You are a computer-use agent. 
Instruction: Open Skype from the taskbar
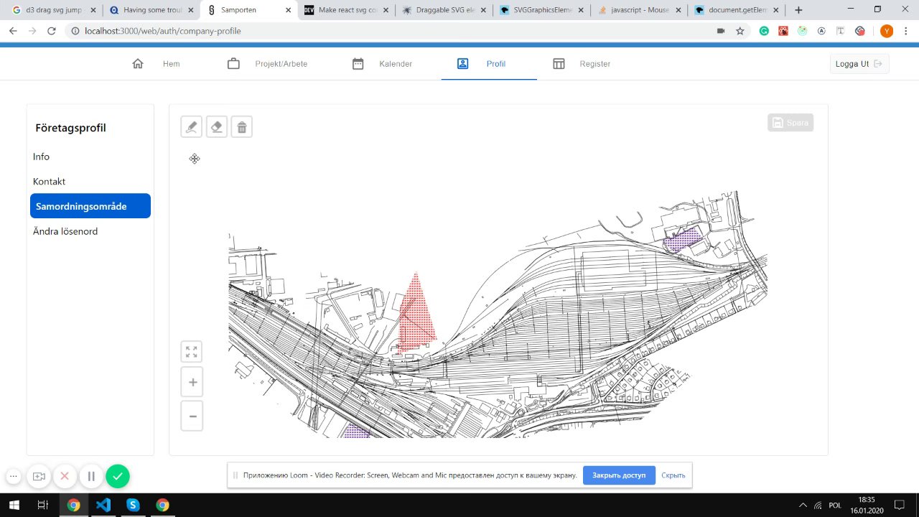coord(133,505)
